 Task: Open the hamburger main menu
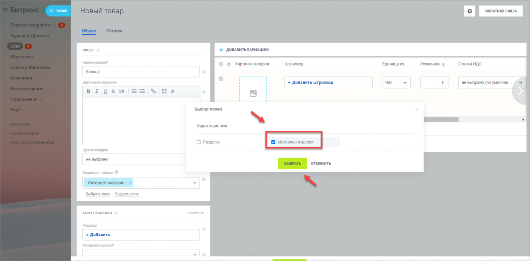point(5,10)
